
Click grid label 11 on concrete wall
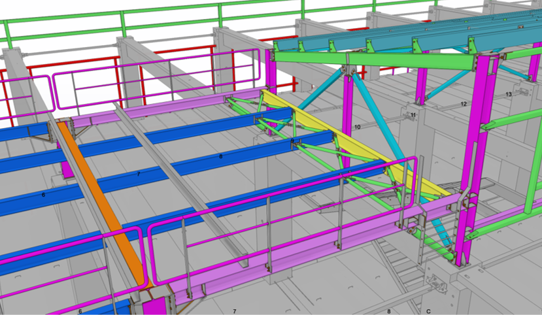pos(413,115)
